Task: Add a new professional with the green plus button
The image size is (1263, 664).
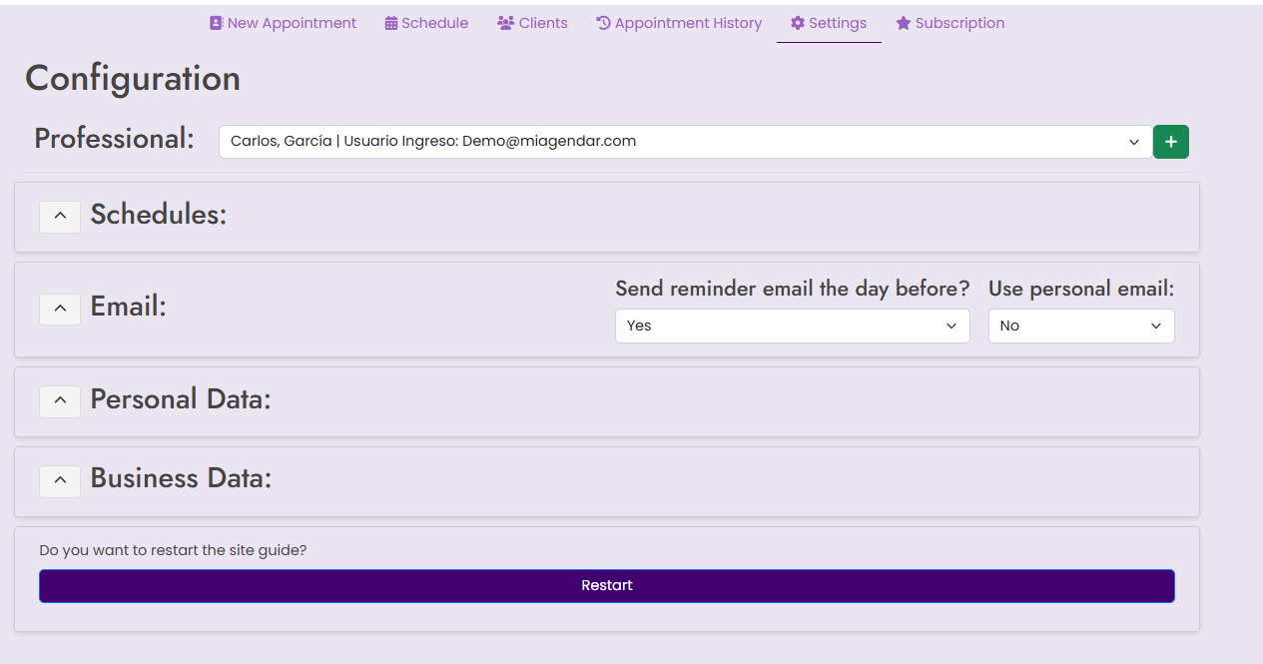Action: [x=1170, y=142]
